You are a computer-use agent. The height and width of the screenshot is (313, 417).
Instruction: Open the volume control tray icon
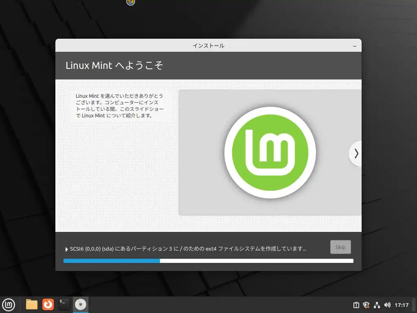click(x=387, y=305)
